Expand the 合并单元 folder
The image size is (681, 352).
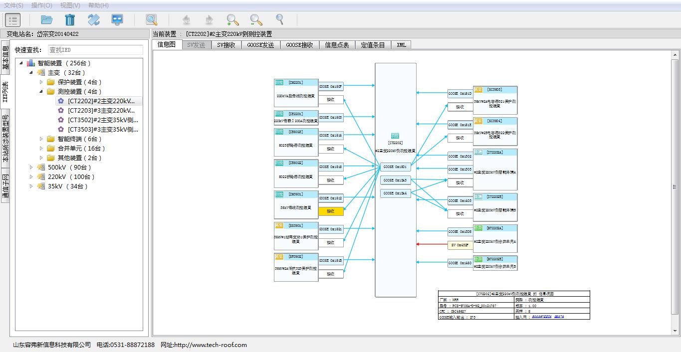click(41, 149)
